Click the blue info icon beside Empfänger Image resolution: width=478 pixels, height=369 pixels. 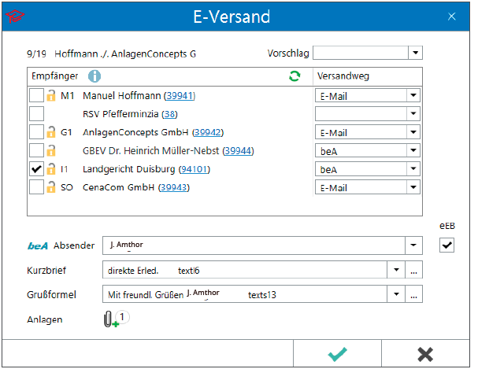[x=95, y=76]
